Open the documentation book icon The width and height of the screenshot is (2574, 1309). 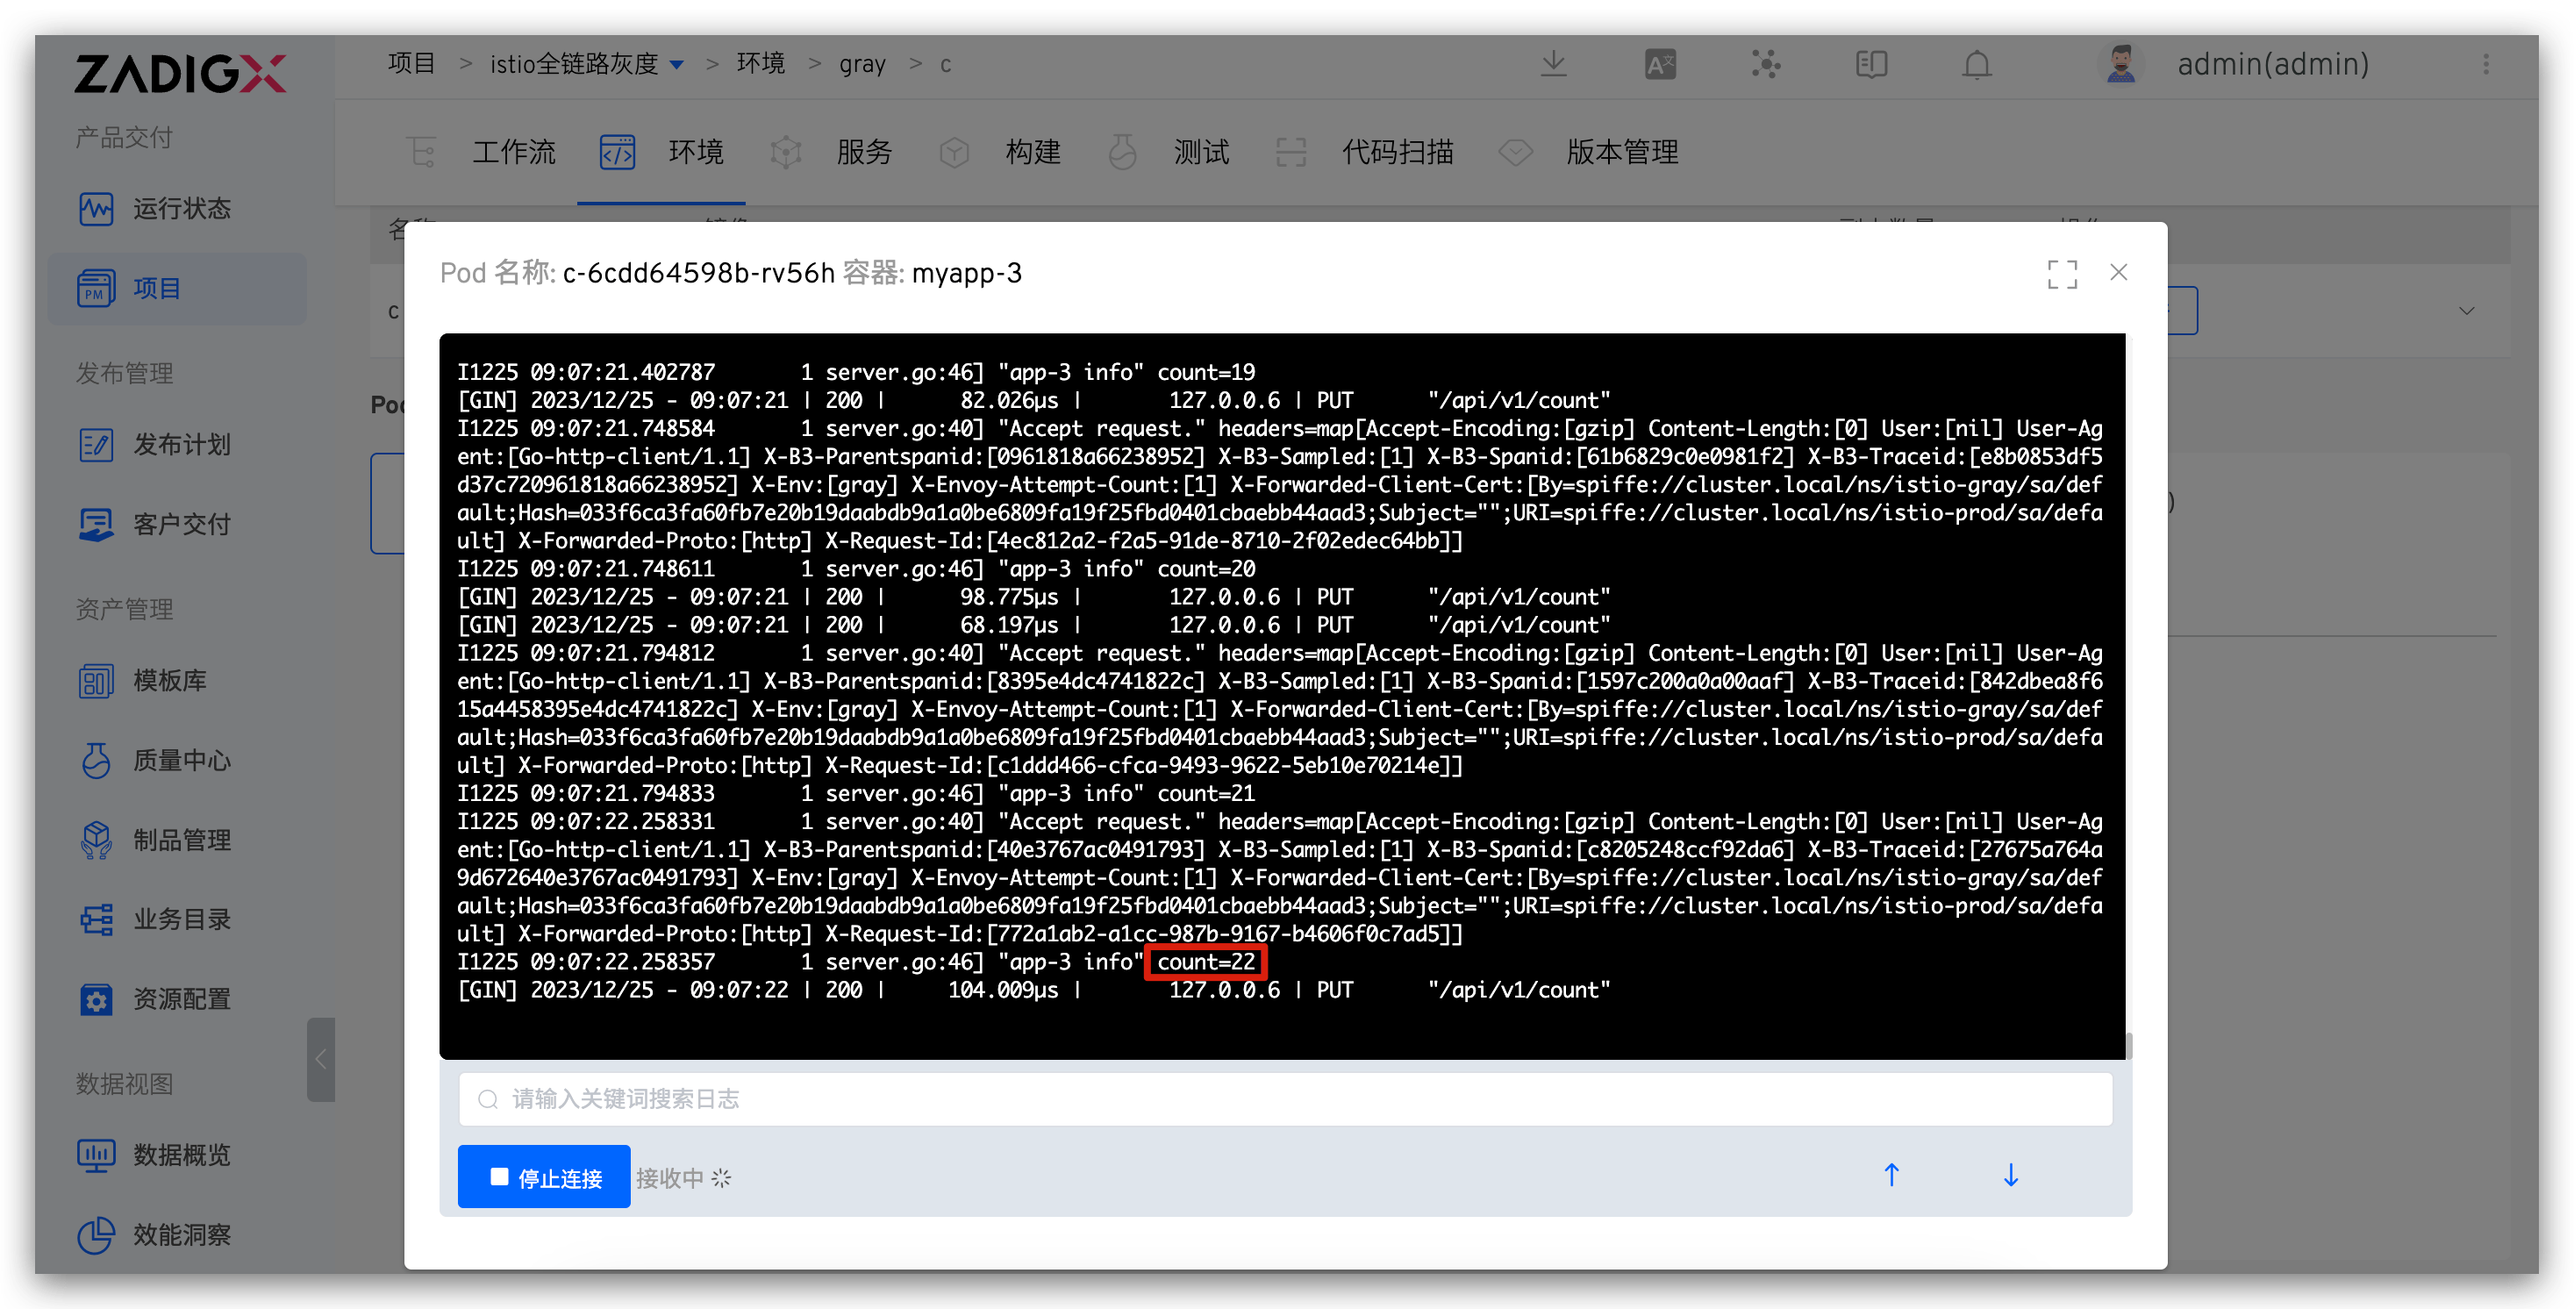click(1870, 65)
